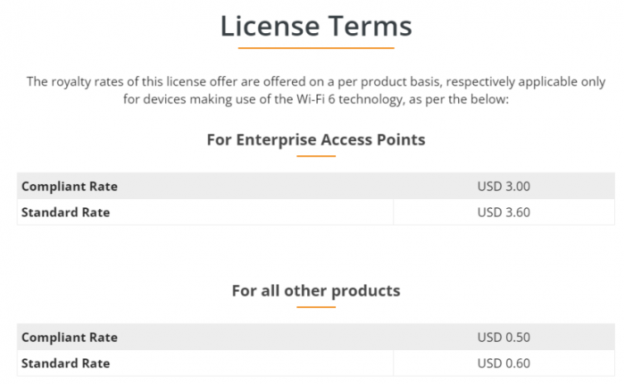The width and height of the screenshot is (625, 384).
Task: Click the For all other products heading
Action: coord(316,291)
